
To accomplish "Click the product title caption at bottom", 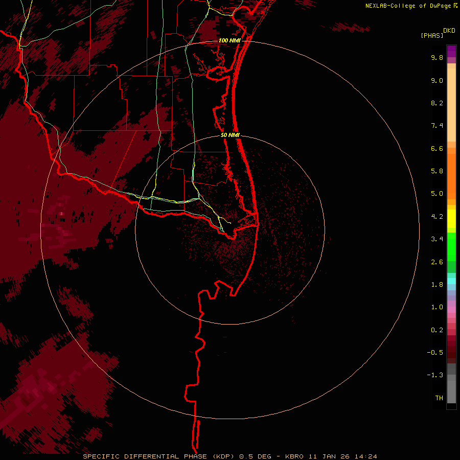I will 230,456.
